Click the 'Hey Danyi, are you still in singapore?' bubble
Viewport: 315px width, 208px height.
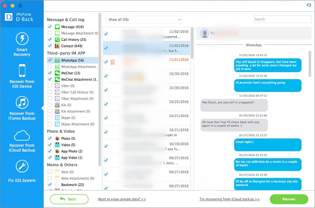click(234, 105)
